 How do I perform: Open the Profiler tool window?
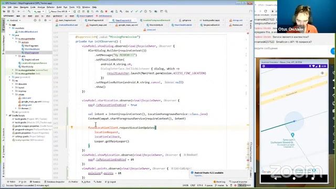(73, 182)
